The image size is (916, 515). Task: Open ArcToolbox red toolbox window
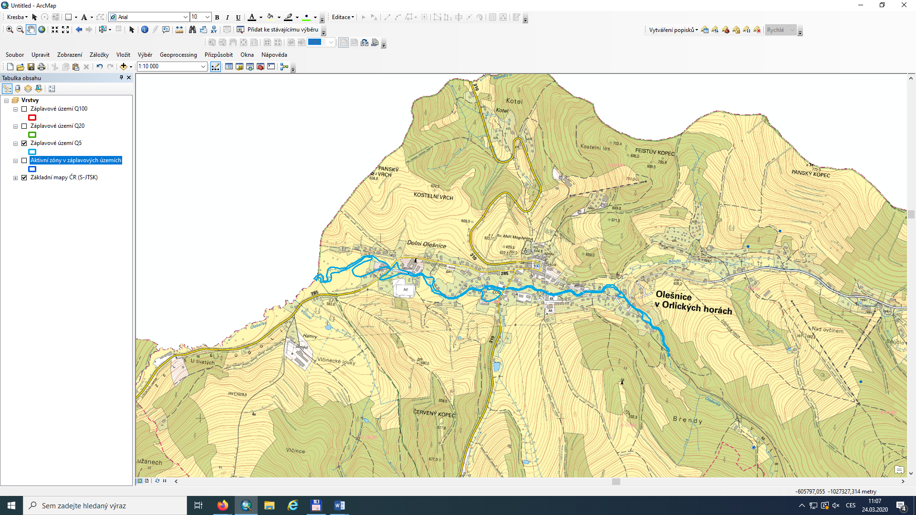click(260, 67)
